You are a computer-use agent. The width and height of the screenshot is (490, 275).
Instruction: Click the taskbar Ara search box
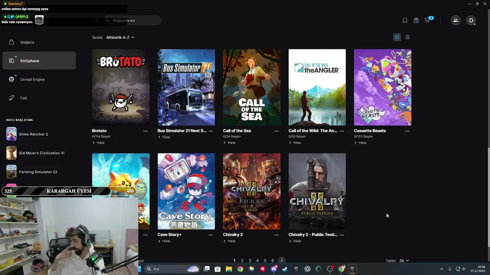tap(172, 269)
